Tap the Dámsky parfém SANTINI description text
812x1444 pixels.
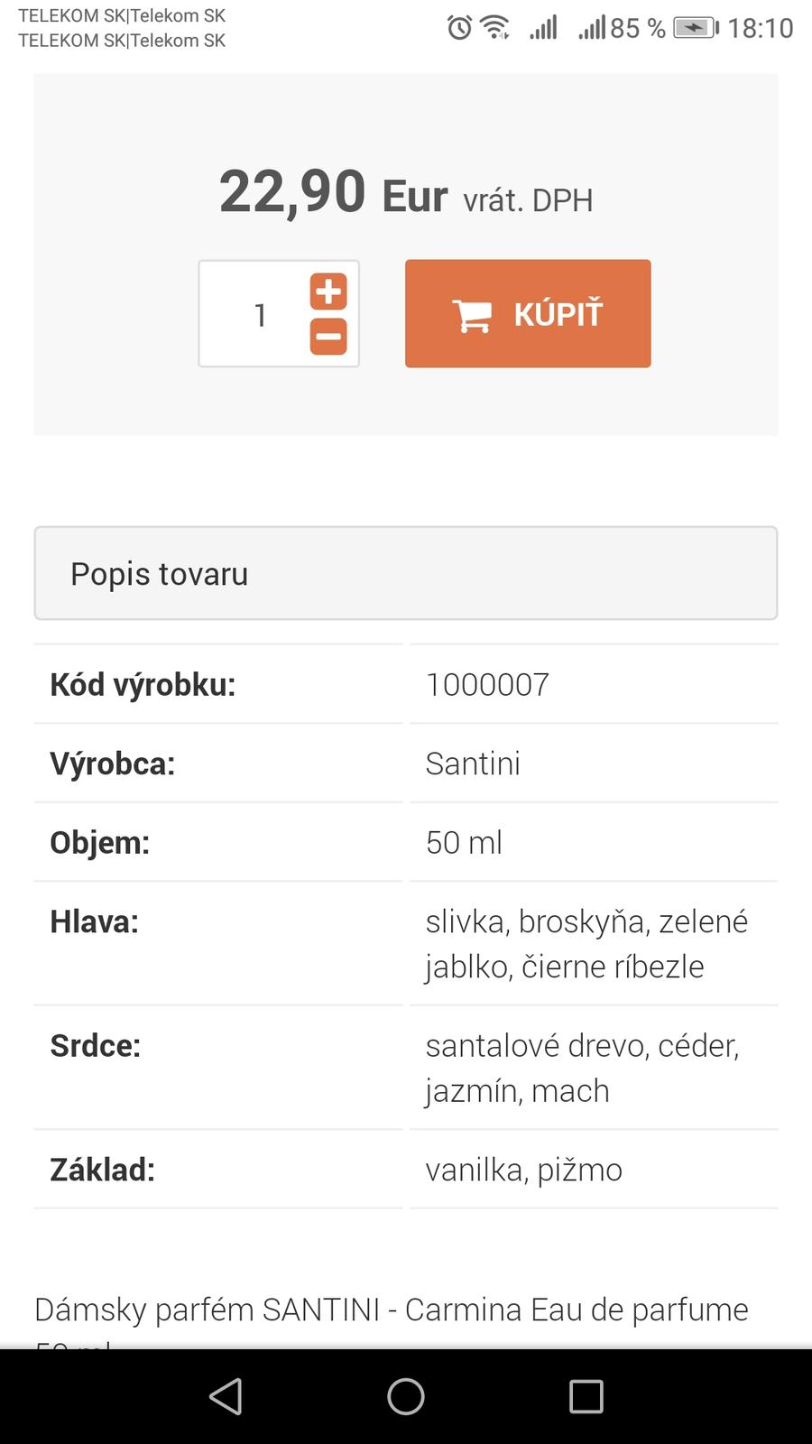click(x=392, y=1310)
